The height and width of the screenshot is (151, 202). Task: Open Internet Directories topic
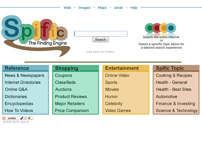coord(23,82)
